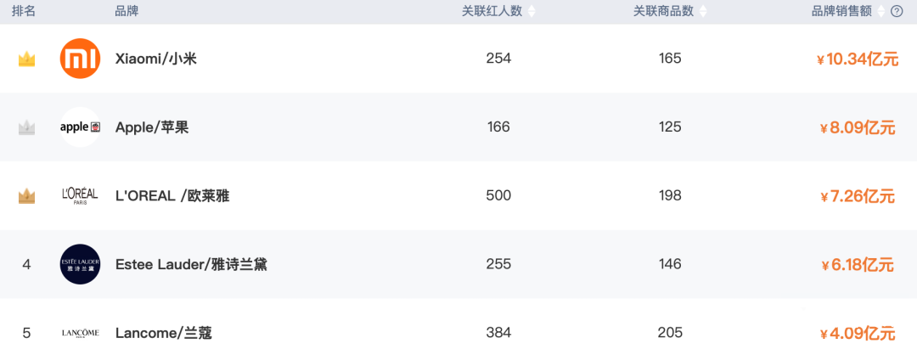Click the silver crown rank icon

click(x=26, y=127)
